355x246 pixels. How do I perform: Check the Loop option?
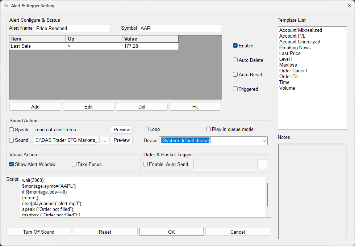pyautogui.click(x=146, y=130)
